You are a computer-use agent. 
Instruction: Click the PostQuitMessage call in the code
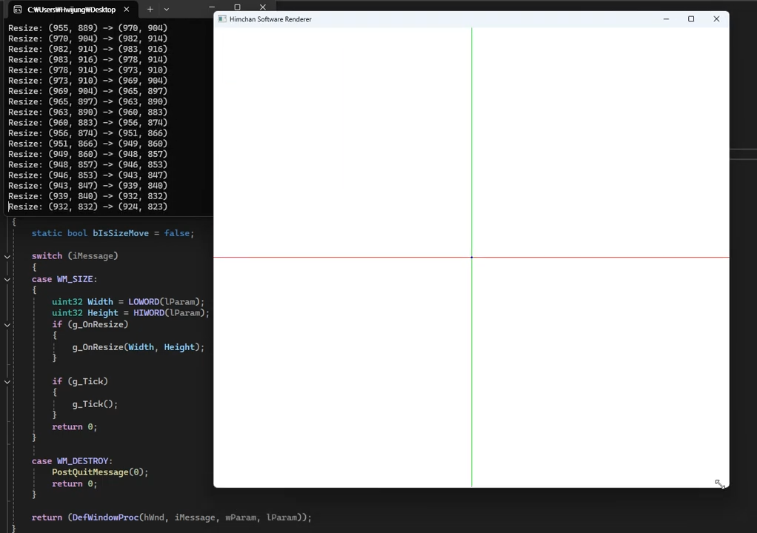pos(90,472)
